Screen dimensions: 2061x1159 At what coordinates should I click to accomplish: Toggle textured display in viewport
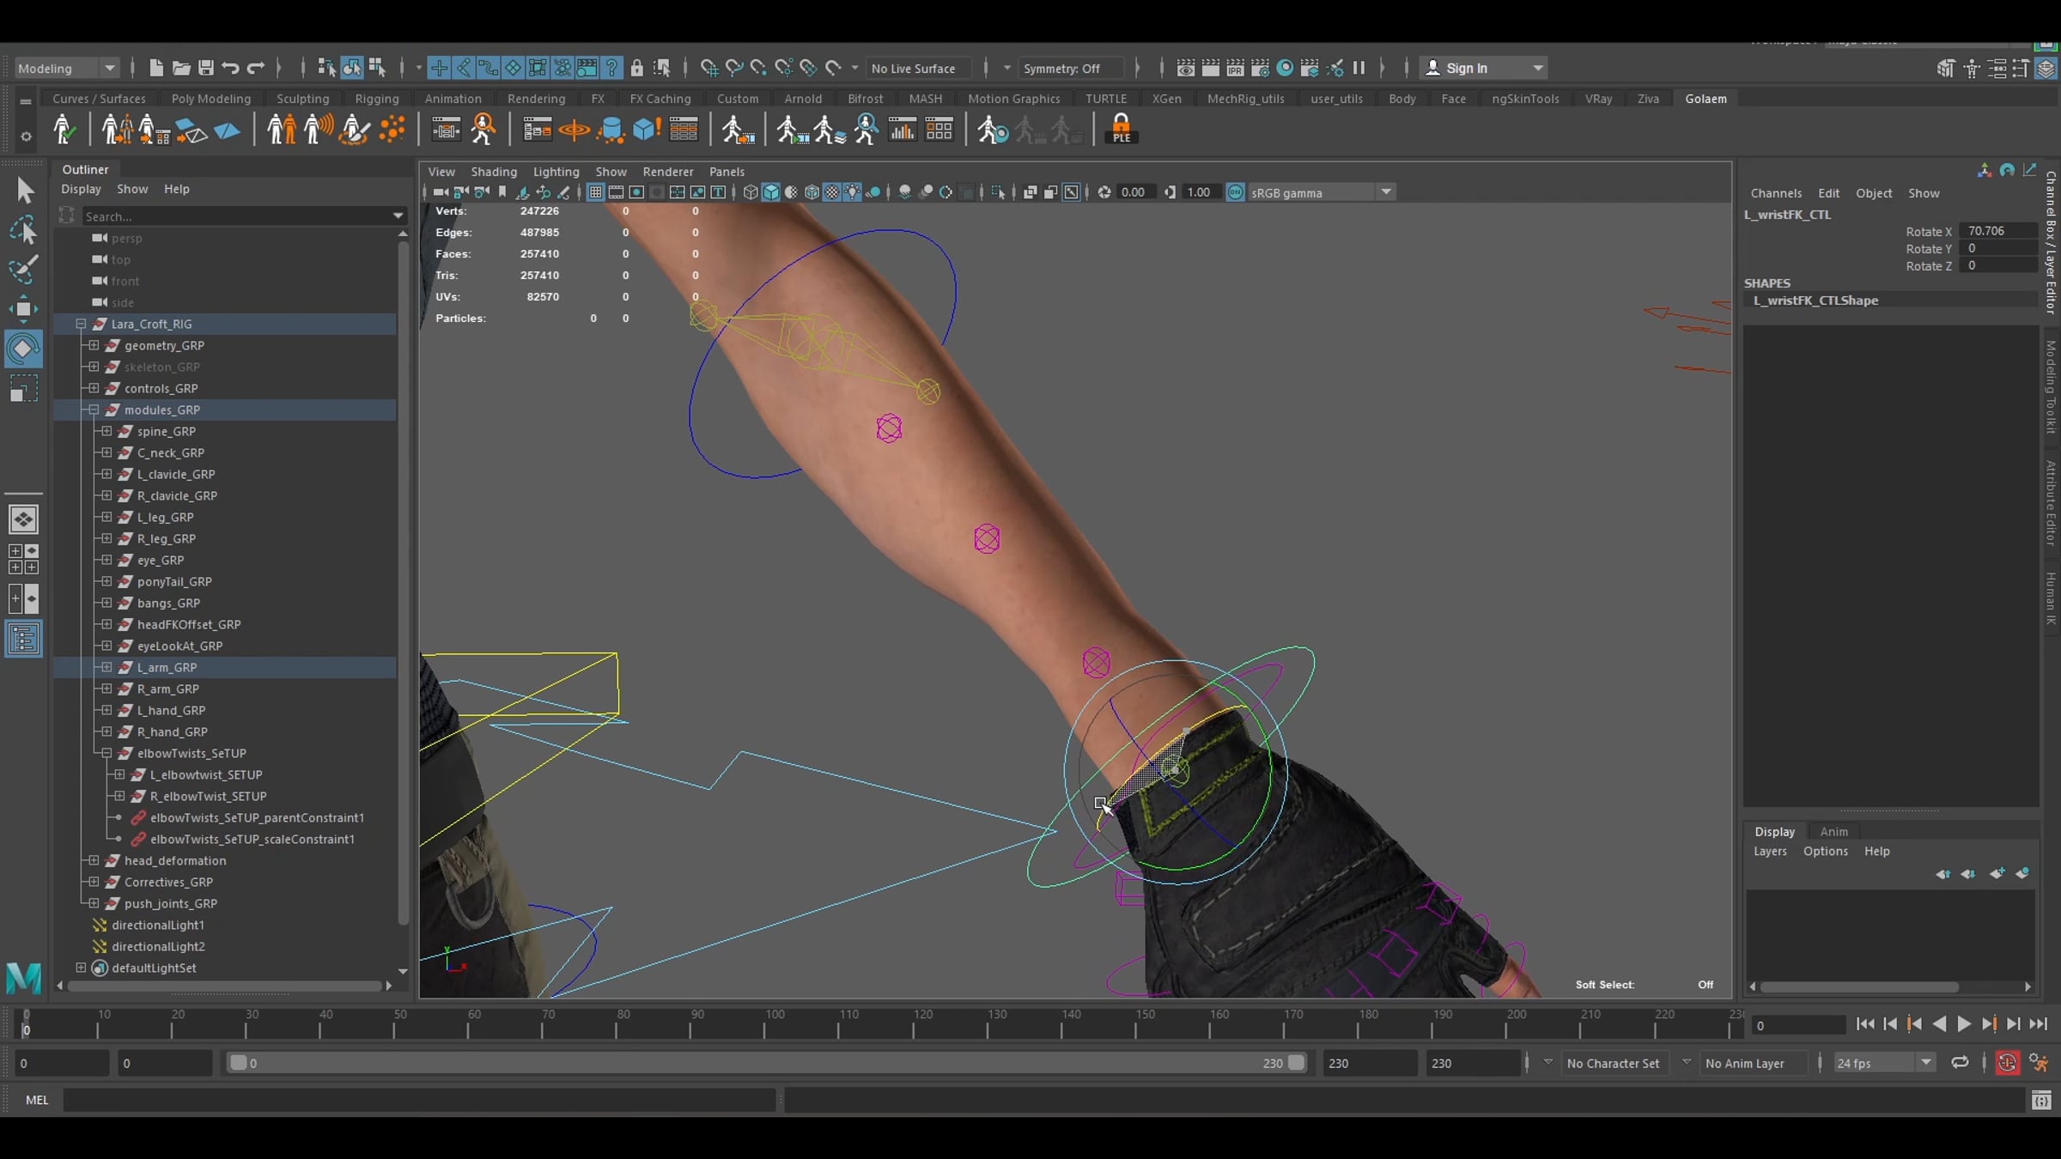[832, 192]
